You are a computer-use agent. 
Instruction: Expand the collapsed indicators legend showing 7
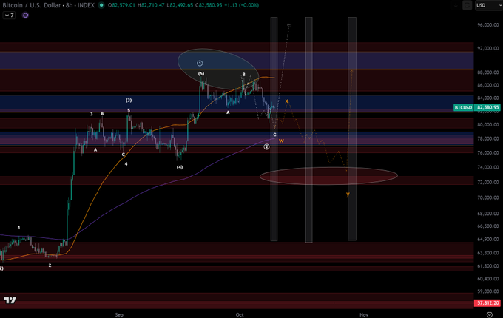click(9, 15)
